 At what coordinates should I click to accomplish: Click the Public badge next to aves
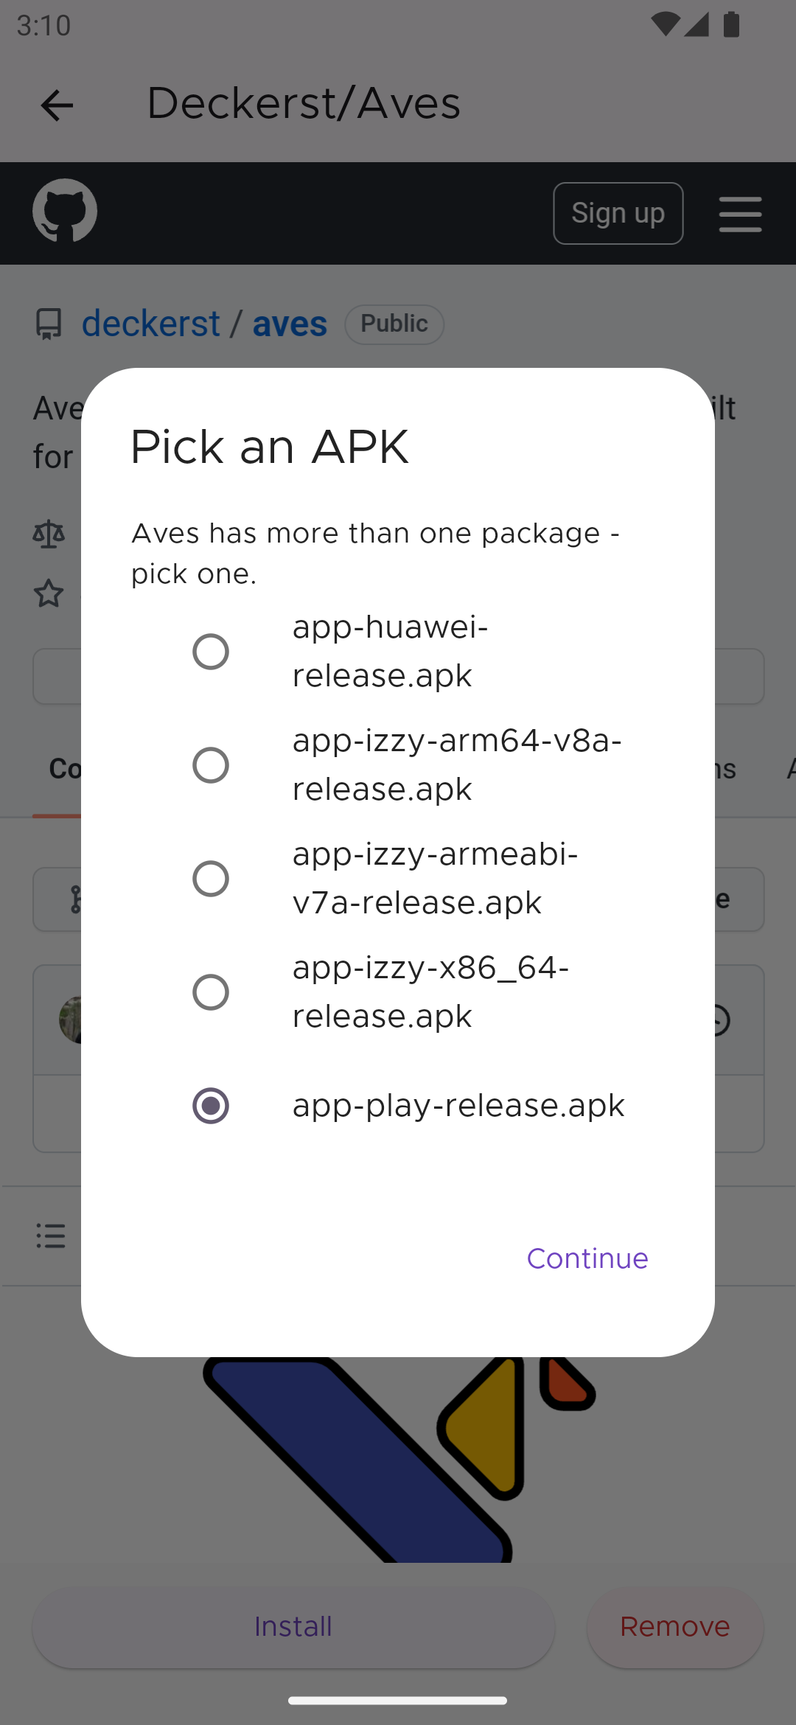tap(394, 323)
